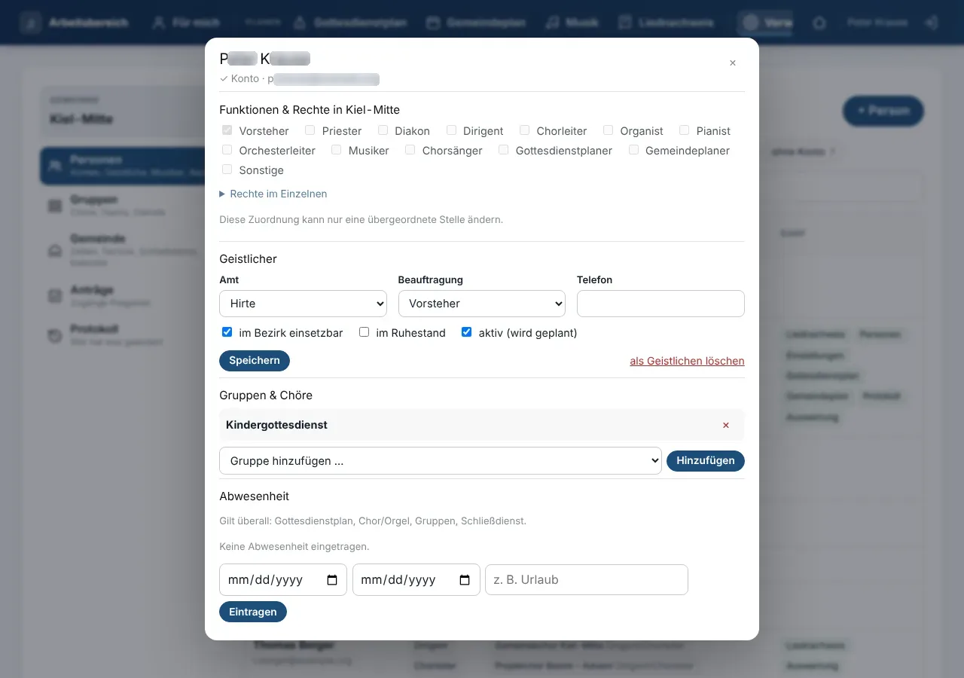Check the Organist function
The width and height of the screenshot is (964, 678).
(x=608, y=130)
